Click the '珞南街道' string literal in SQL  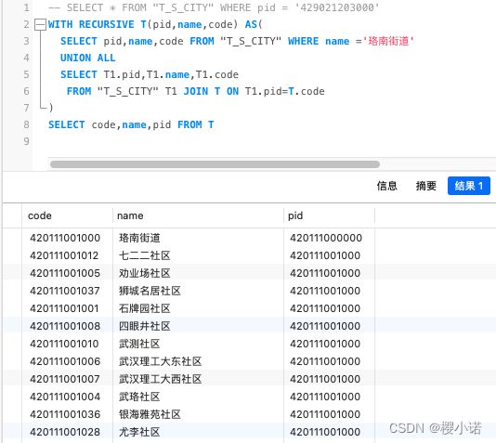[x=388, y=41]
